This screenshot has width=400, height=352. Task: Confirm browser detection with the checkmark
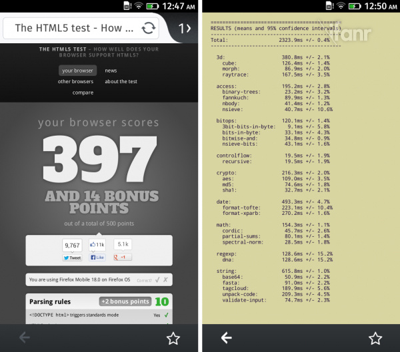pos(157,279)
